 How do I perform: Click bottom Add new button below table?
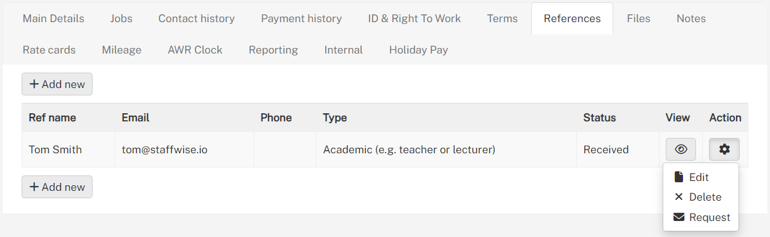(x=57, y=187)
